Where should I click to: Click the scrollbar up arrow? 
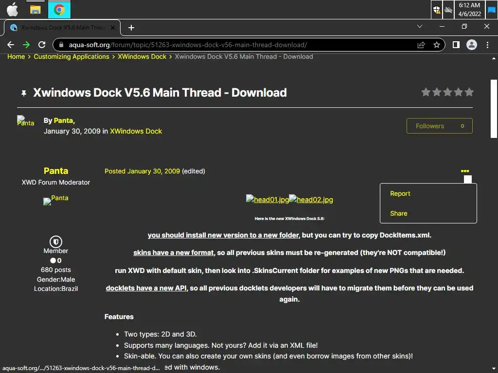click(494, 58)
